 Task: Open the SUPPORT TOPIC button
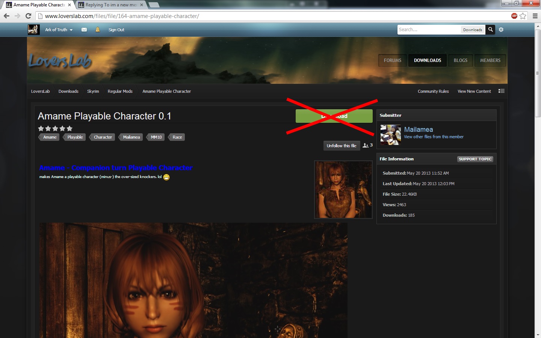coord(475,159)
